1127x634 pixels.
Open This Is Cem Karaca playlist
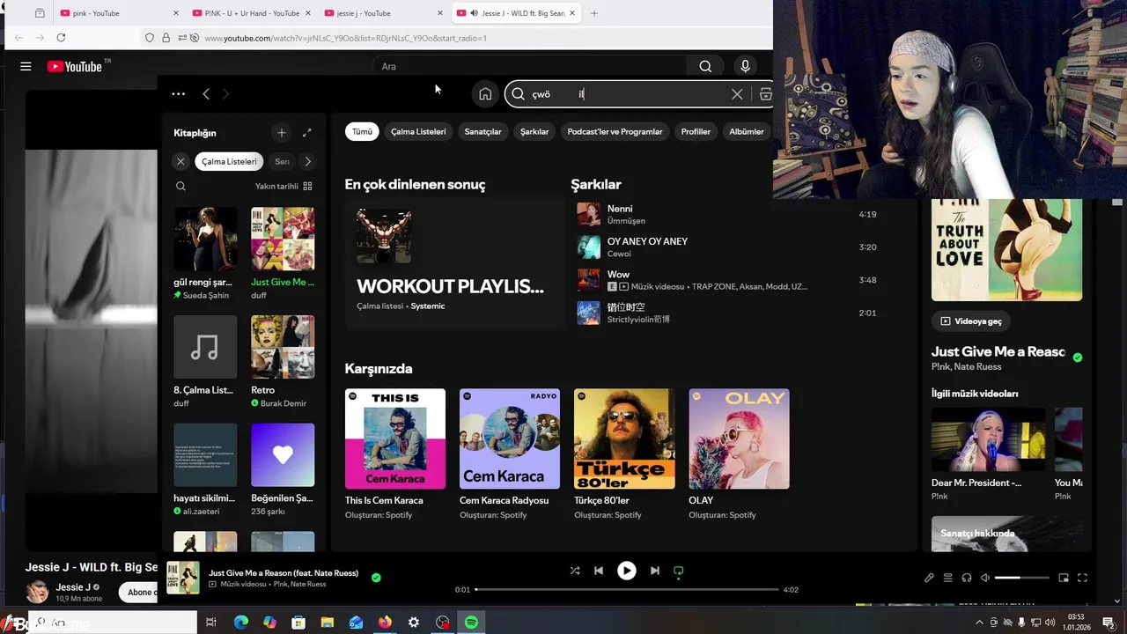(x=395, y=454)
